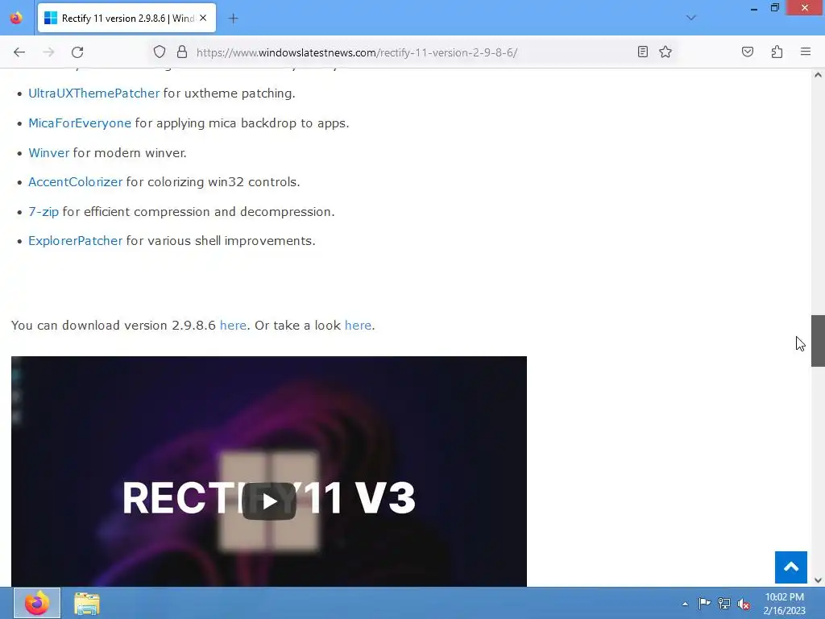Open Action Center flag icon
Viewport: 825px width, 619px height.
click(x=704, y=603)
